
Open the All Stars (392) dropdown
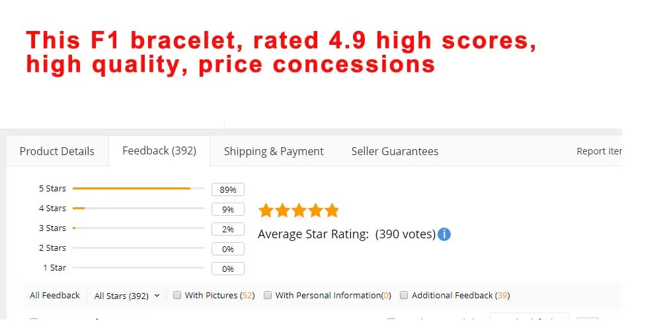coord(127,296)
